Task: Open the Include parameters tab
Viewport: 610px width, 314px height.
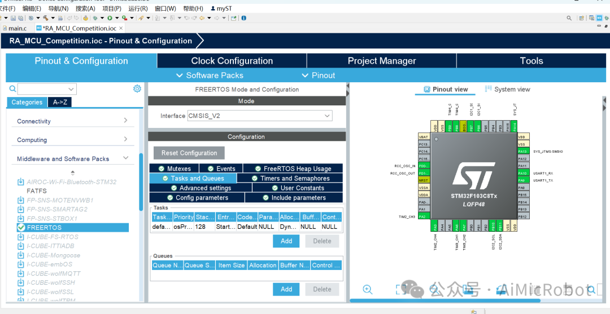Action: 294,197
